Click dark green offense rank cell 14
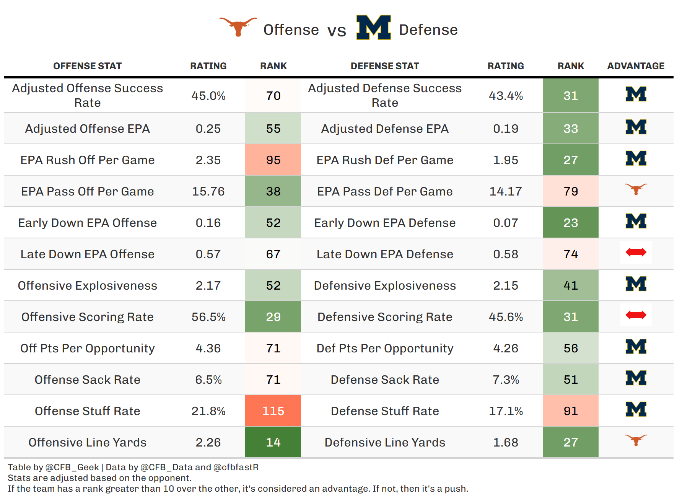The width and height of the screenshot is (677, 502). (273, 442)
